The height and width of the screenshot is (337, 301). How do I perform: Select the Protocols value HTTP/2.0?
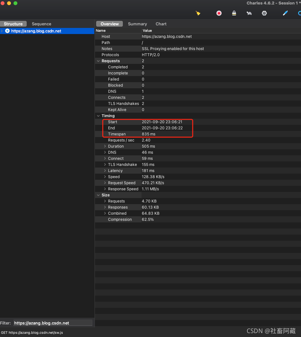tap(151, 55)
